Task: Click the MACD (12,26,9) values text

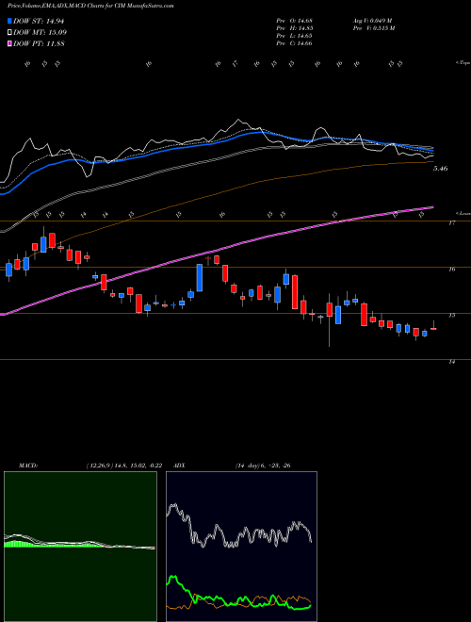Action: pos(123,466)
